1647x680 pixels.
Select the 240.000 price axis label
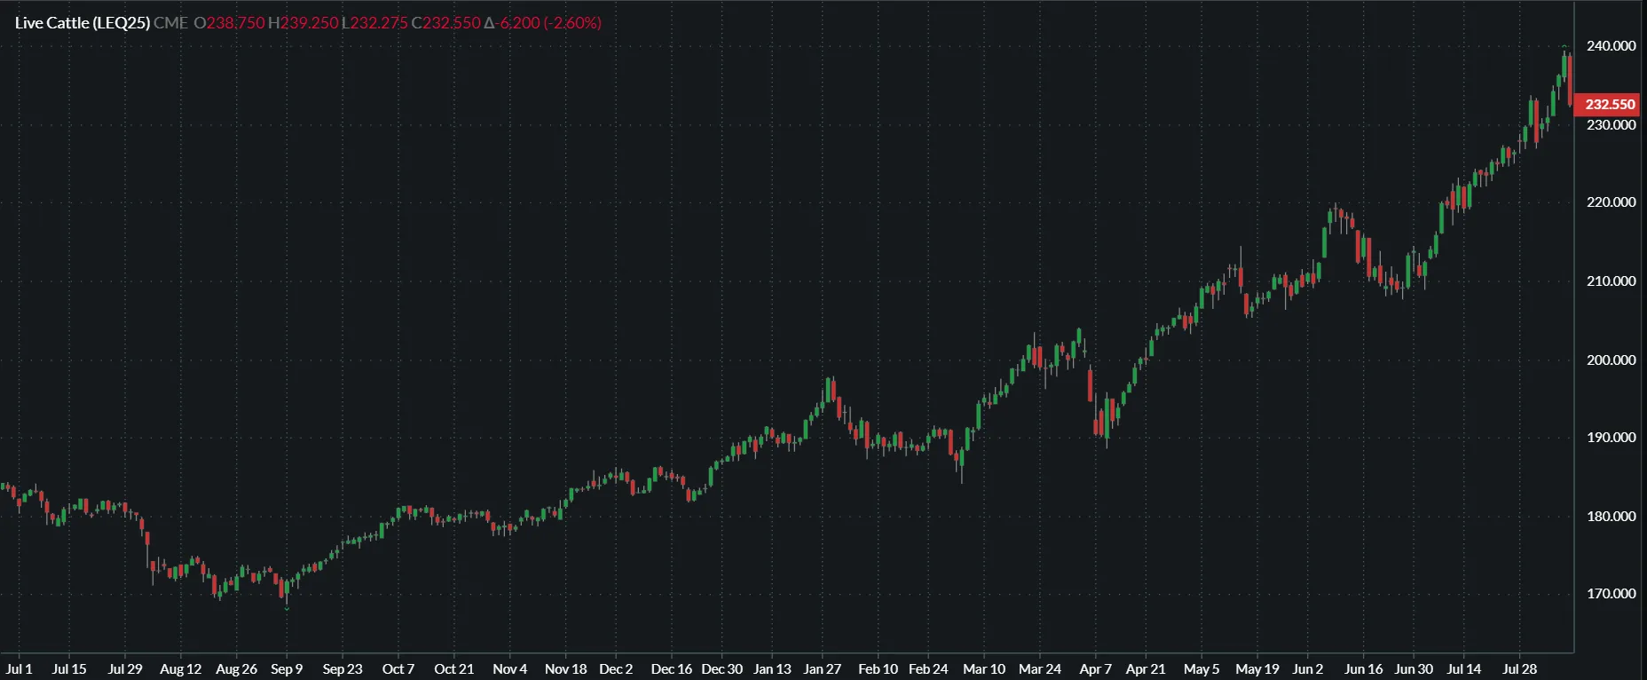1611,46
